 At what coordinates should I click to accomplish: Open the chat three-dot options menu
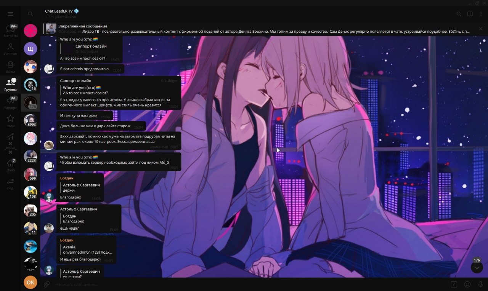pyautogui.click(x=481, y=14)
